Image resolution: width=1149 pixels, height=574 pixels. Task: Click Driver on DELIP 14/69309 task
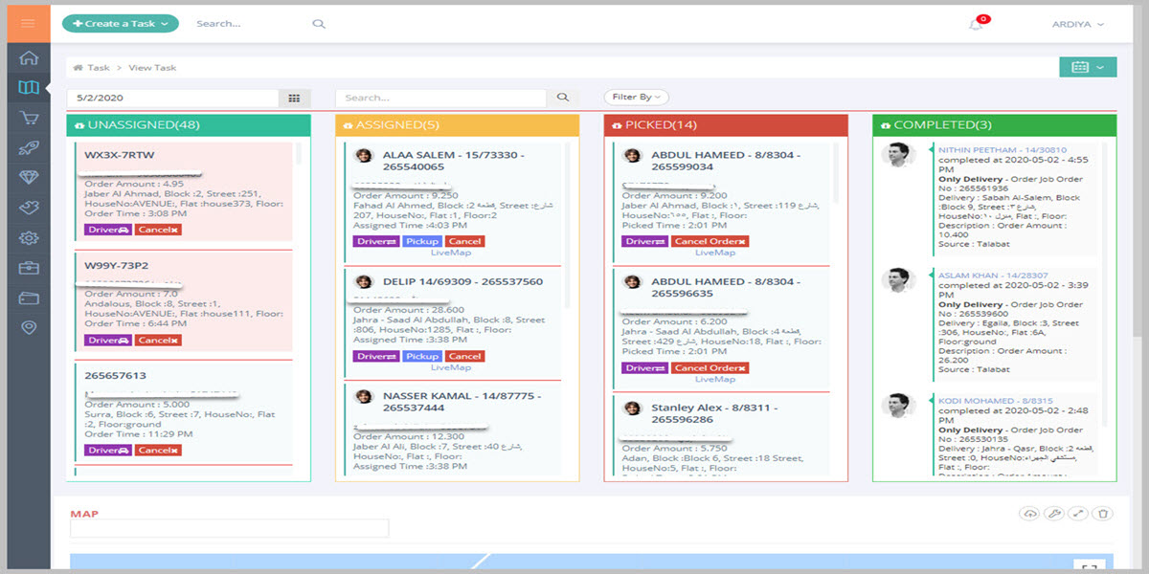pos(376,356)
